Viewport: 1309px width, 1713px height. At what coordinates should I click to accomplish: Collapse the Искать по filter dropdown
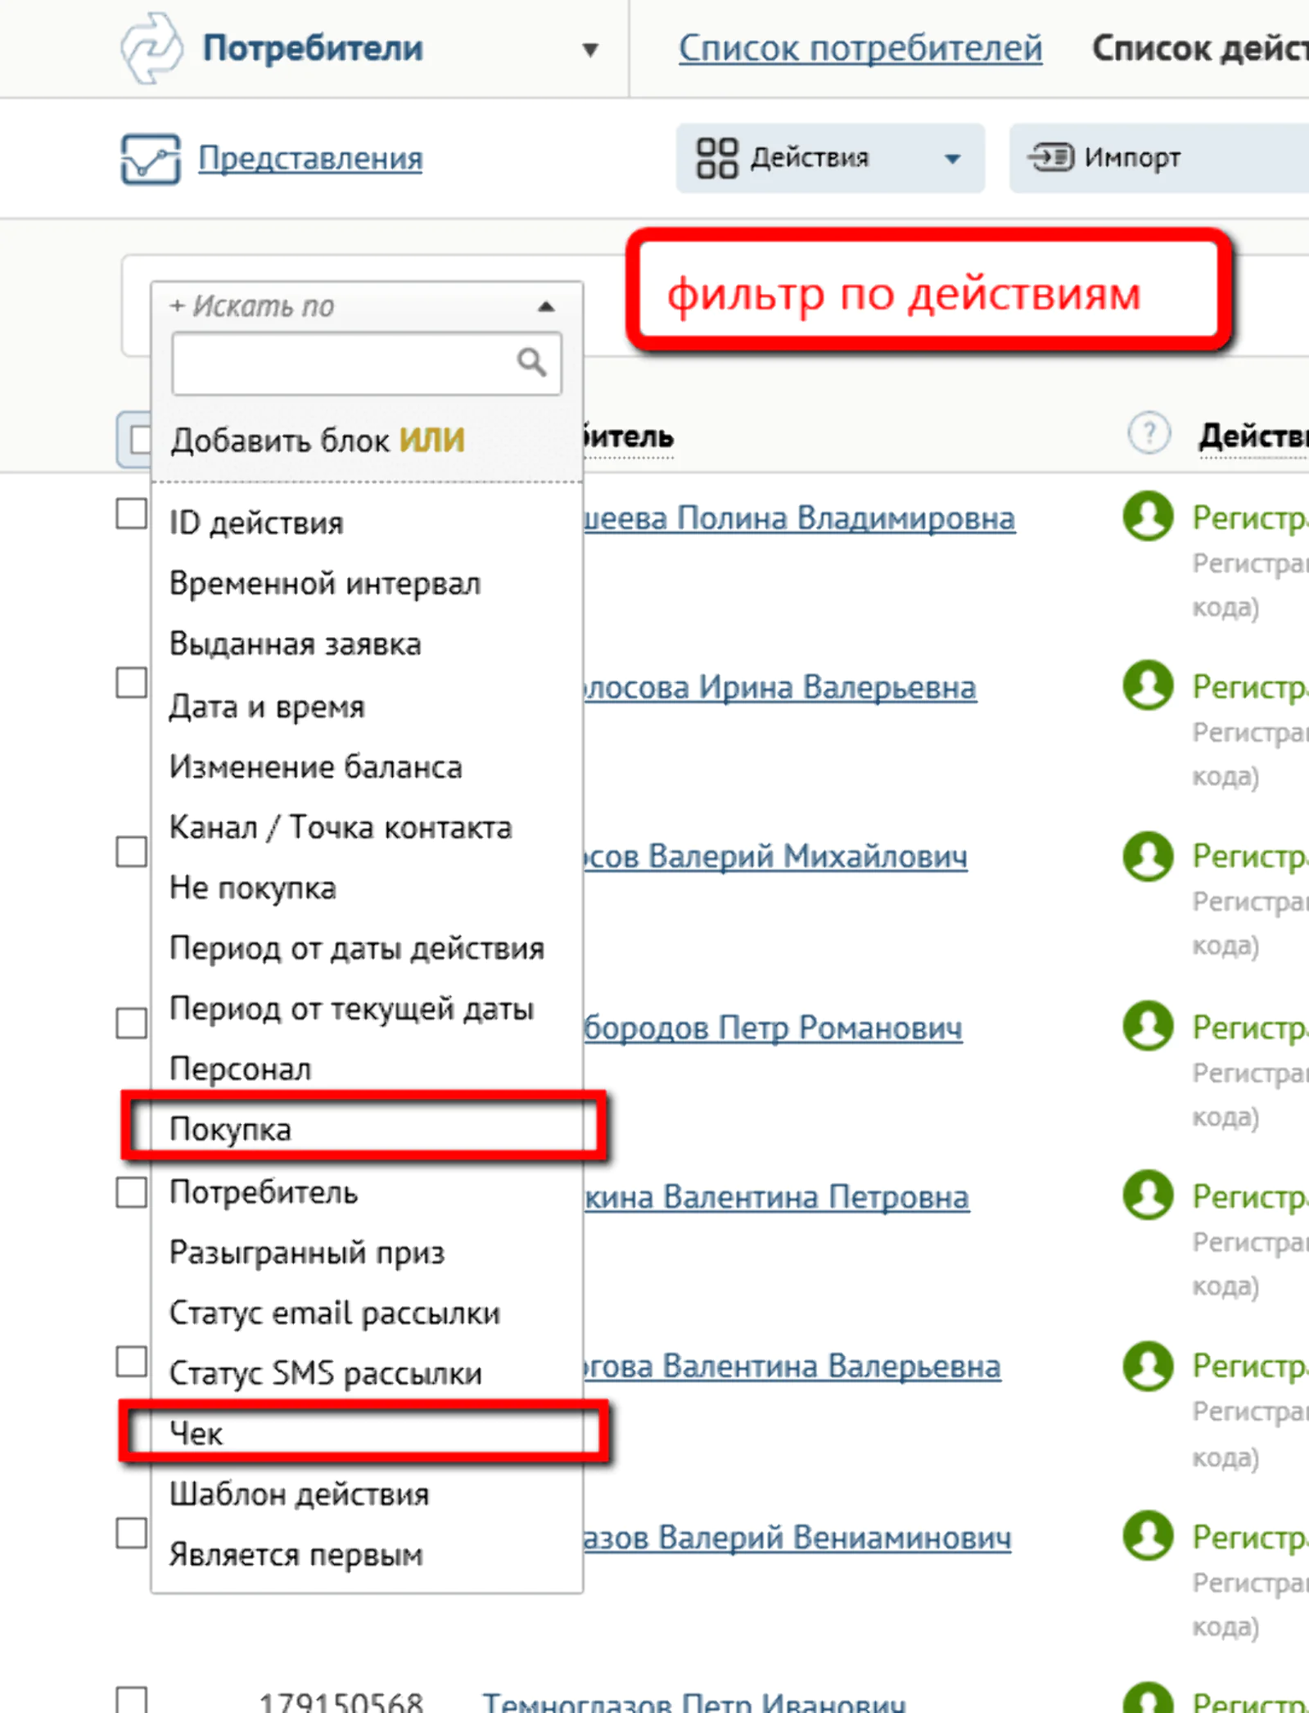tap(546, 306)
